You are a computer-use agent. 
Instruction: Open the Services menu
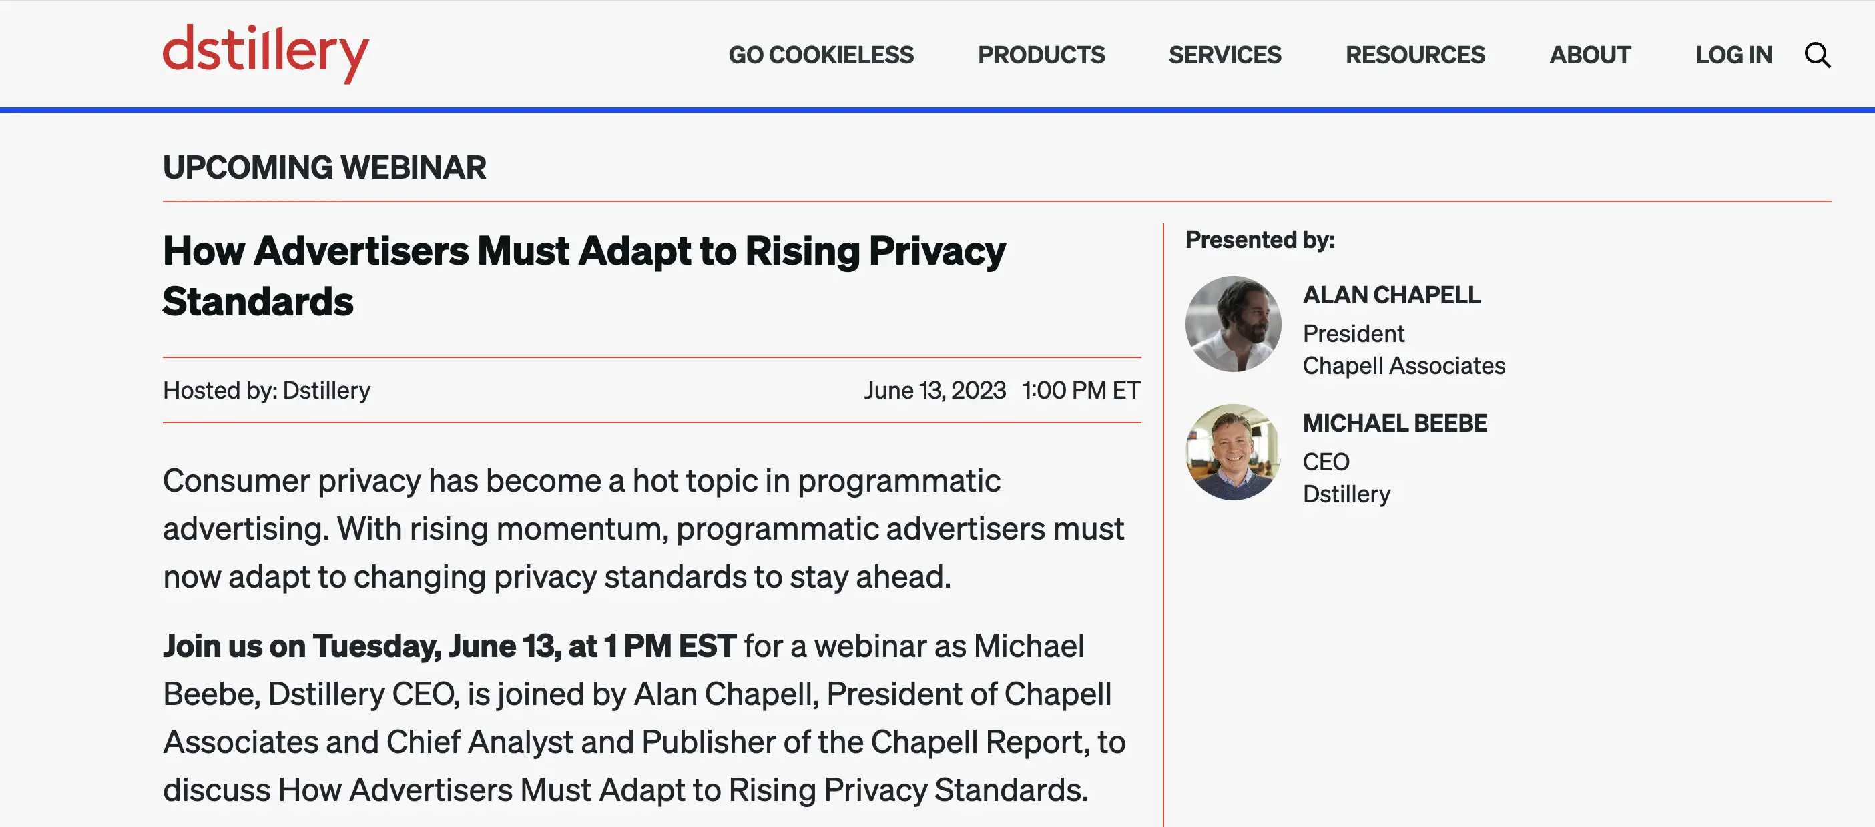point(1224,55)
